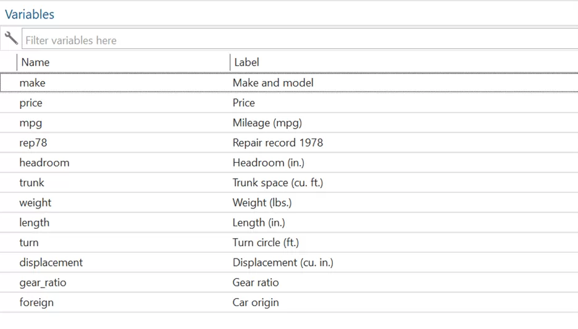Select the turn variable
The height and width of the screenshot is (329, 578).
coord(29,243)
